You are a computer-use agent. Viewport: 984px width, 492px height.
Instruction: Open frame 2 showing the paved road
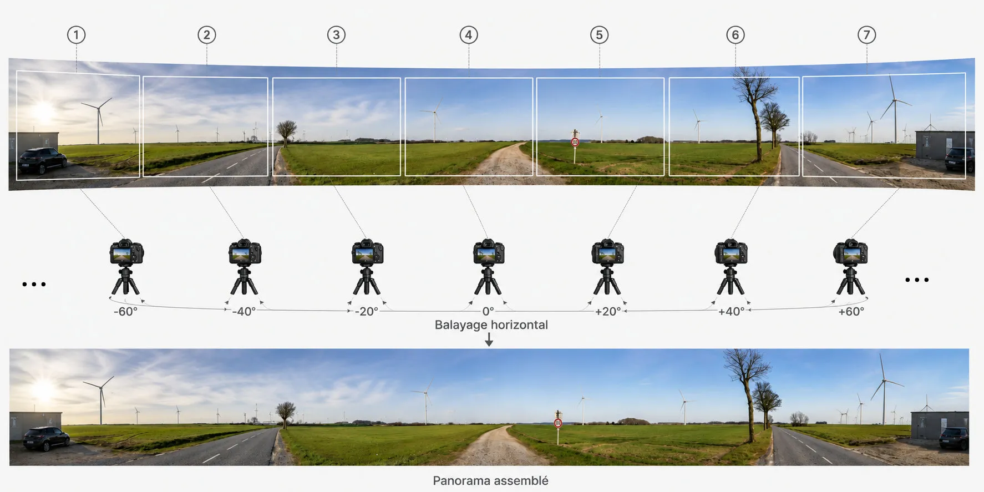205,126
